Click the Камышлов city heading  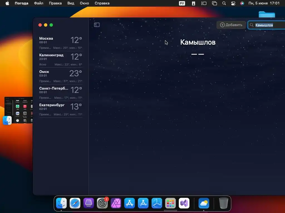(x=198, y=42)
